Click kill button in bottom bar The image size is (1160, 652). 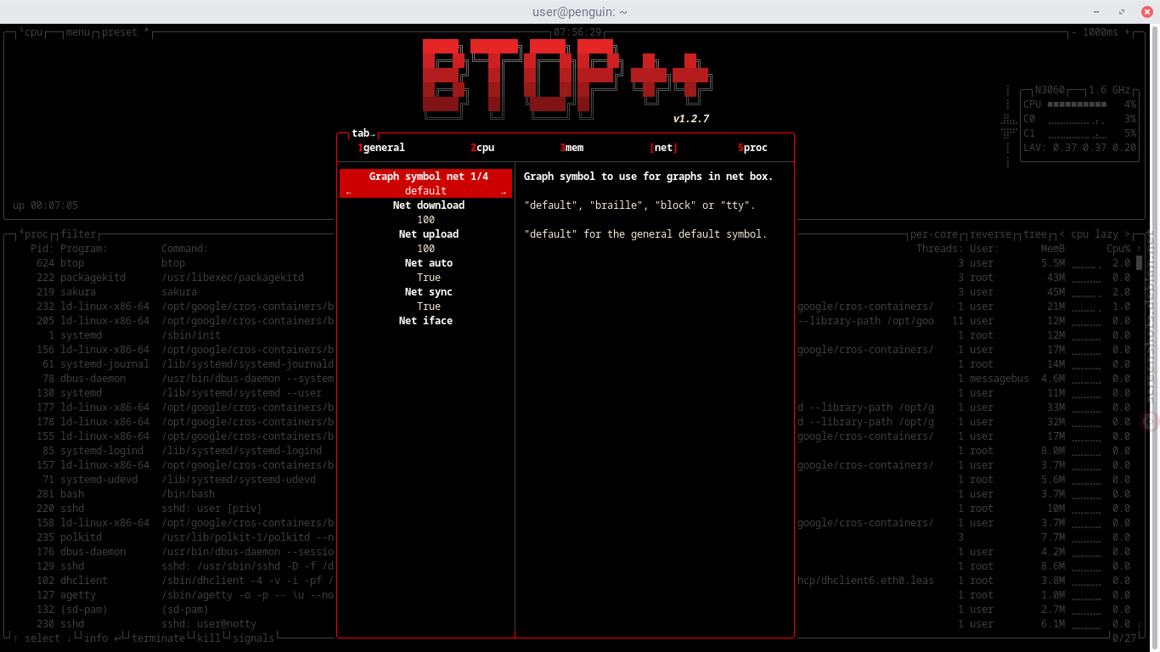click(x=209, y=638)
